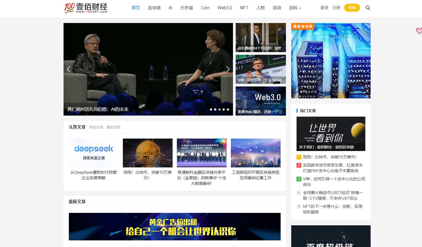The height and width of the screenshot is (247, 422).
Task: Click the 头条文章 section heading
Action: (x=77, y=127)
